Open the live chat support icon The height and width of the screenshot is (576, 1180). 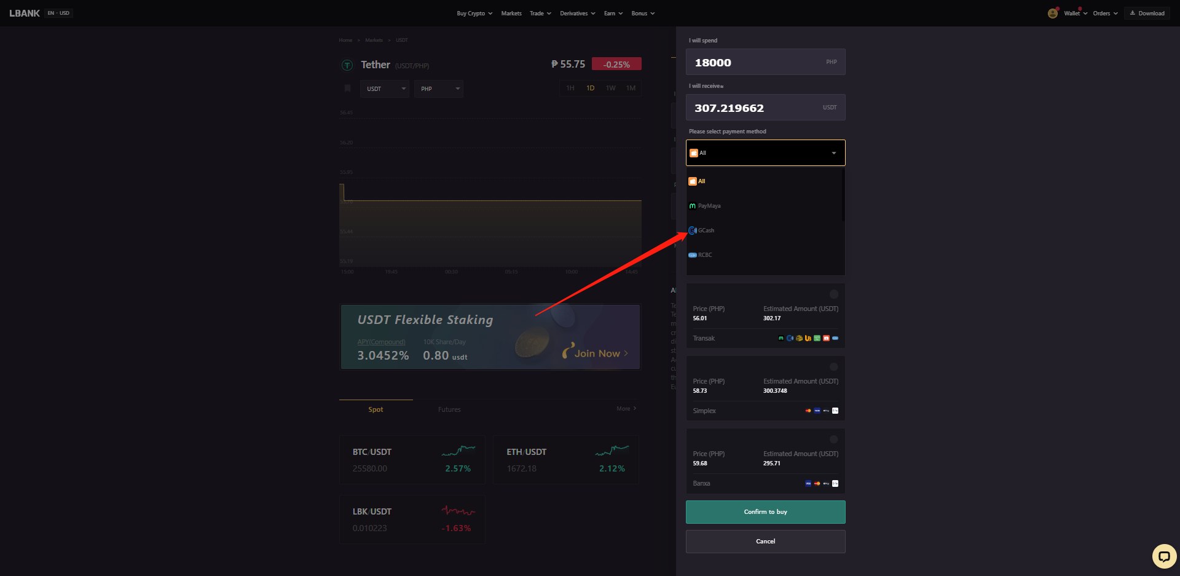[1164, 556]
